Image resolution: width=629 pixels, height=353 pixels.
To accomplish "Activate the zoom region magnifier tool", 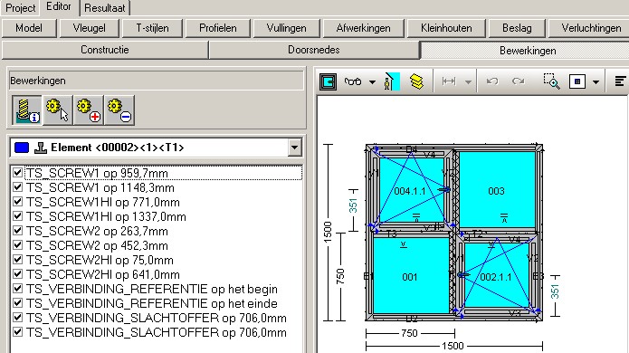I will (x=551, y=81).
